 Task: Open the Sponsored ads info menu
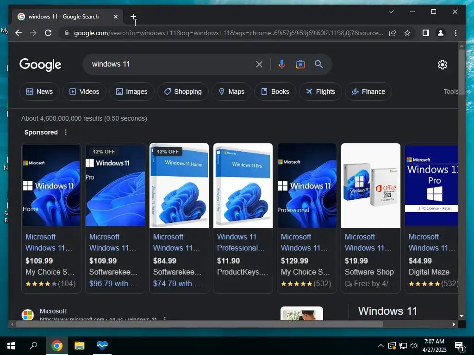66,132
